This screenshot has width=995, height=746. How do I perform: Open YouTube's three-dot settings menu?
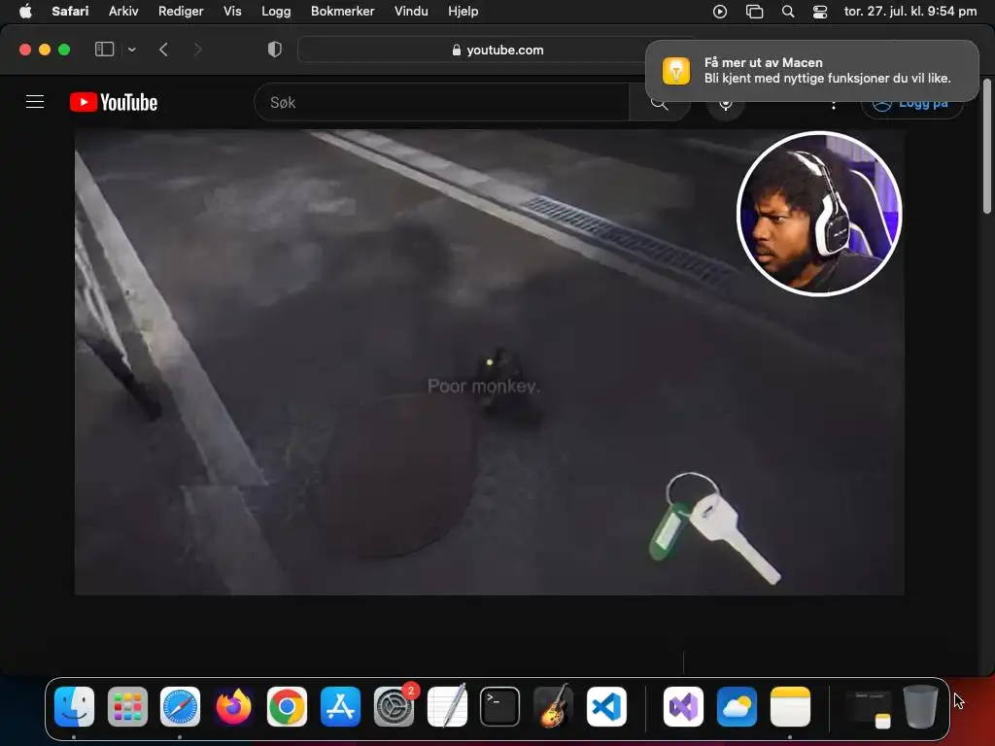pos(833,104)
